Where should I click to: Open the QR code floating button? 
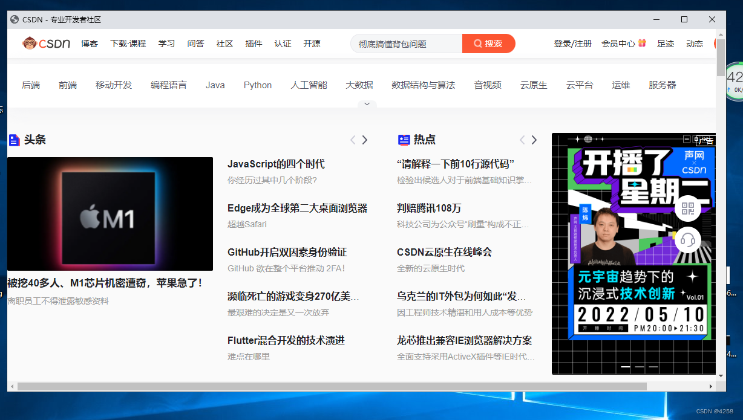pyautogui.click(x=688, y=209)
